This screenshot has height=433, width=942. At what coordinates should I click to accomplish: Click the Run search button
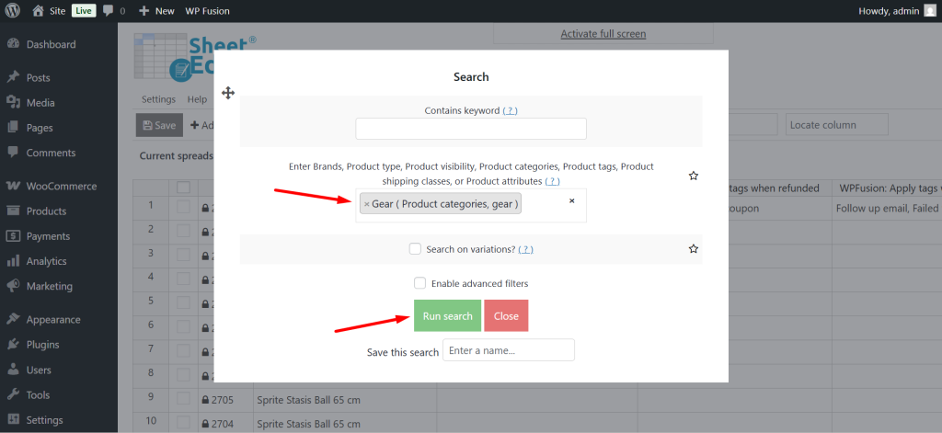click(448, 316)
